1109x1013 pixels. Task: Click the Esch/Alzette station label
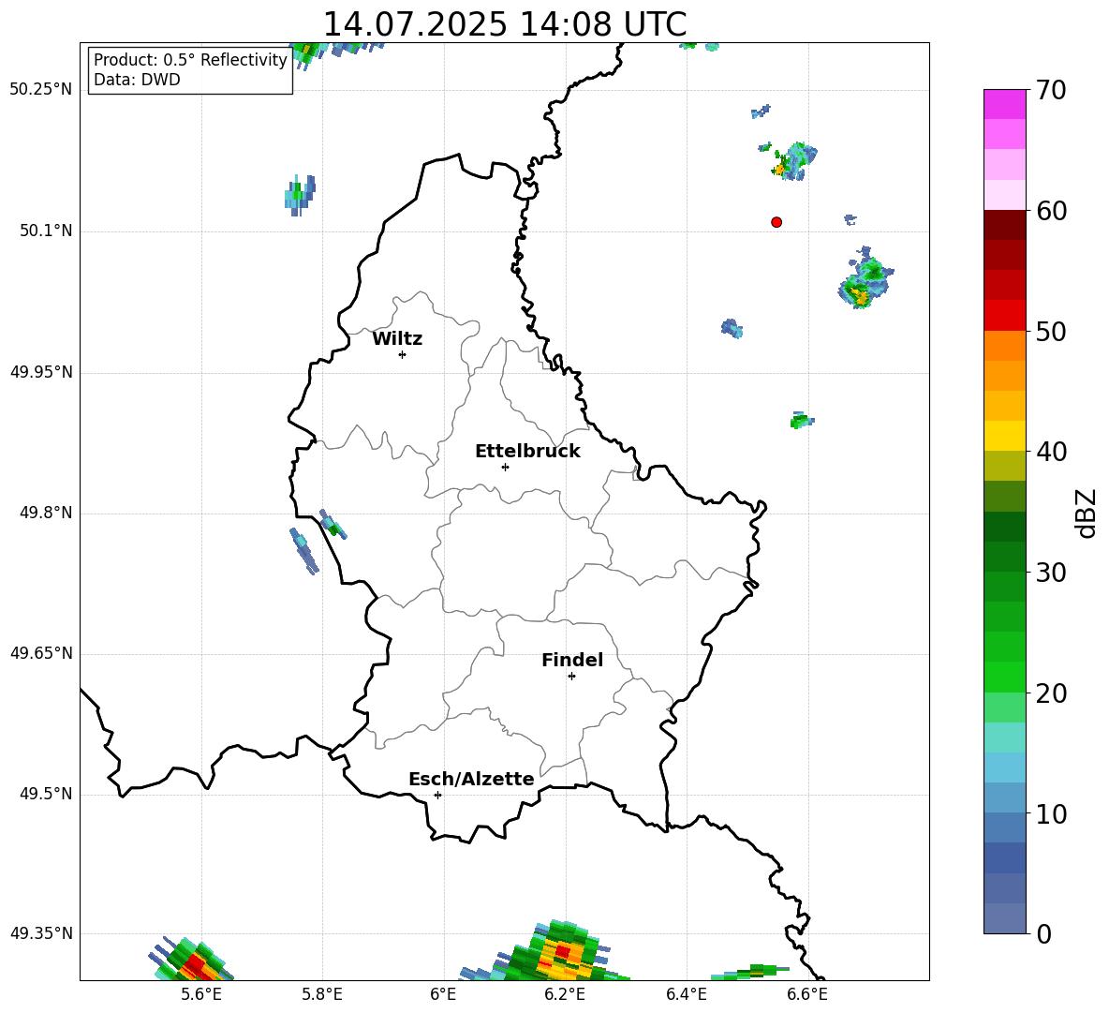click(x=471, y=779)
